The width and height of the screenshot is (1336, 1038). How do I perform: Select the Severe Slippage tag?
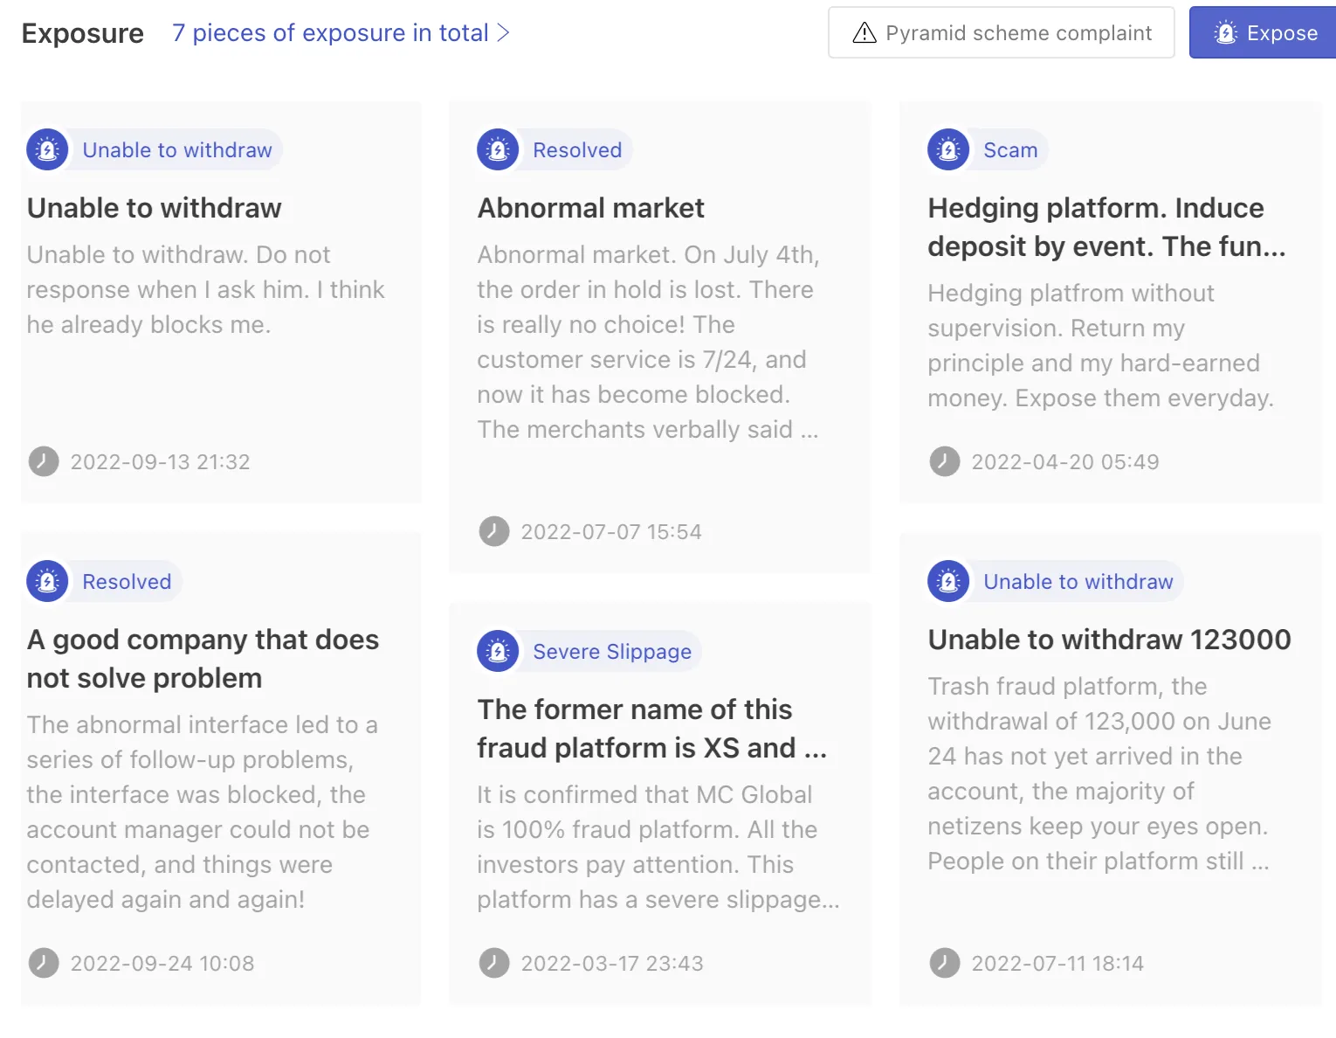point(612,651)
